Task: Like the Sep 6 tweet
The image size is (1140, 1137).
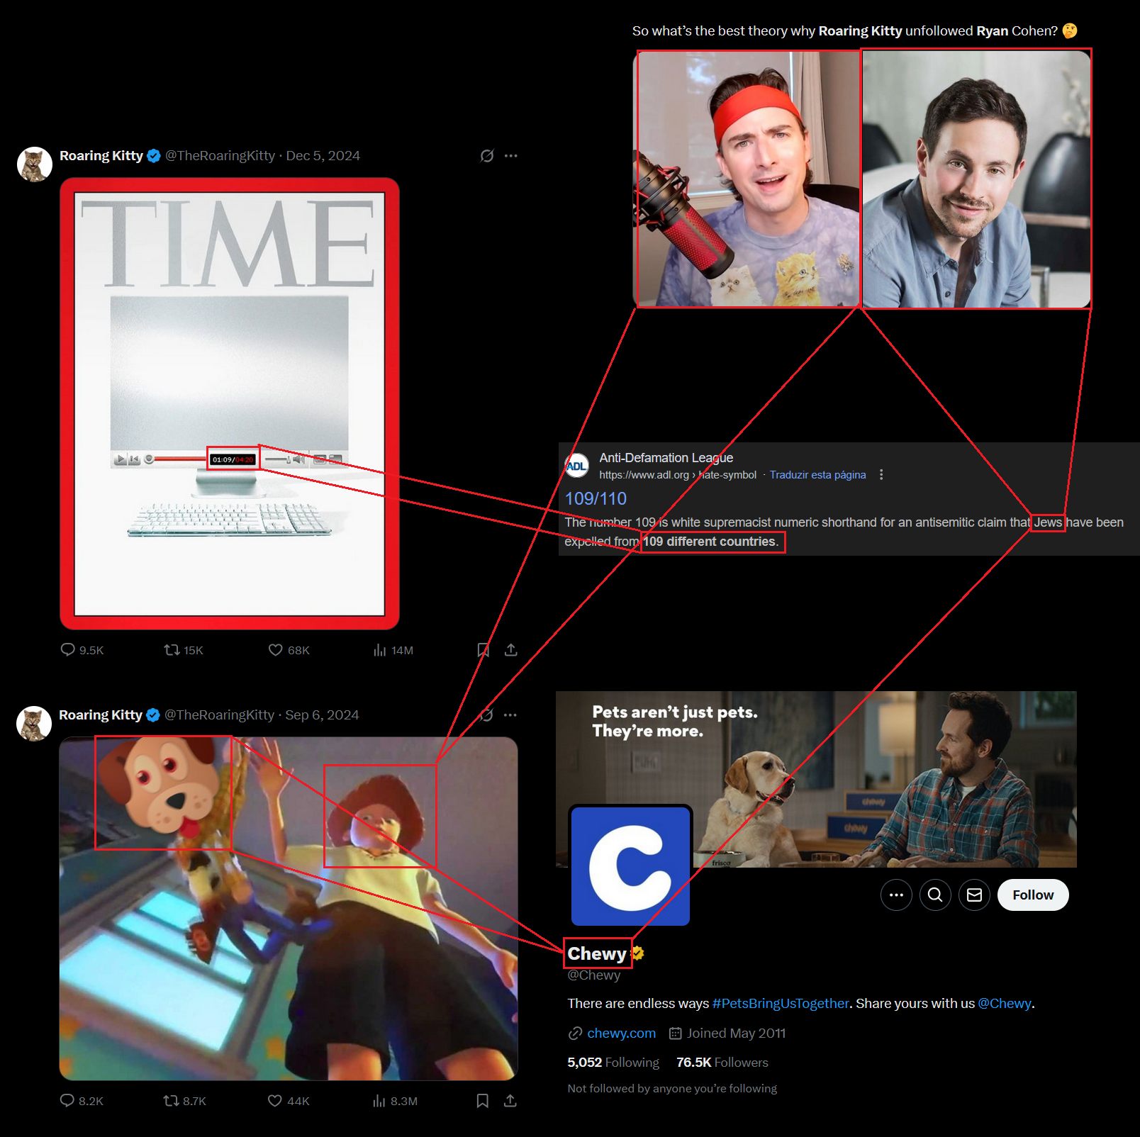Action: [274, 1100]
